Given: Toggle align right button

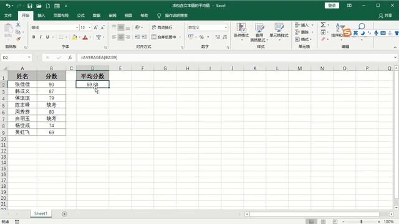Looking at the screenshot, I should click(128, 37).
